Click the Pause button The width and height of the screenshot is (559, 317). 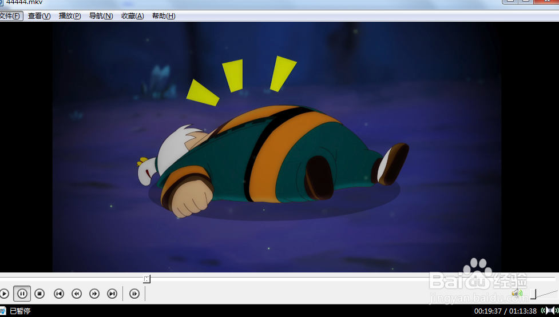tap(22, 294)
